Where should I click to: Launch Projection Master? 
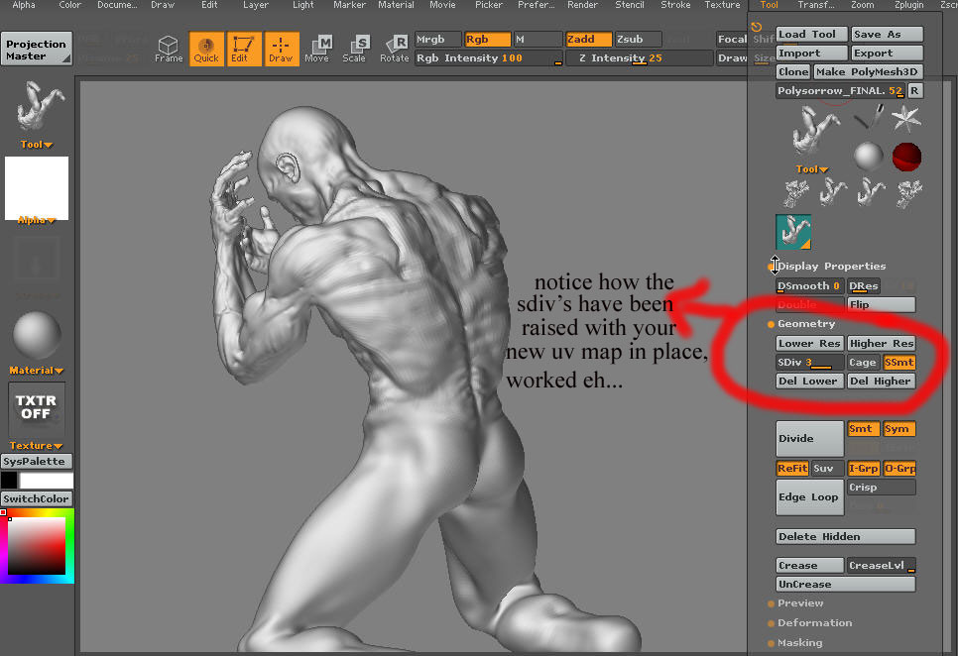point(36,49)
